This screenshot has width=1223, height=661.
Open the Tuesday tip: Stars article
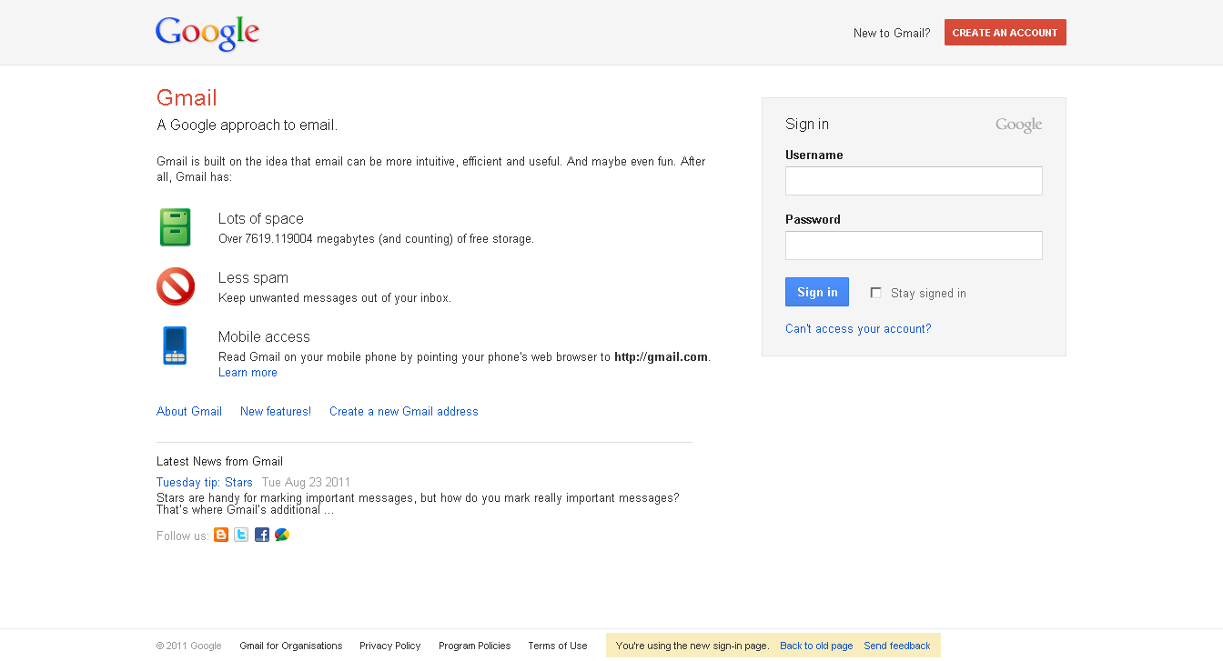point(205,483)
